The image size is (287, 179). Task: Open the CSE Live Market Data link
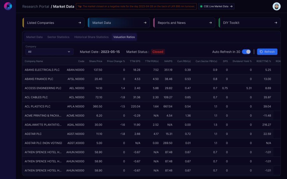[x=216, y=6]
